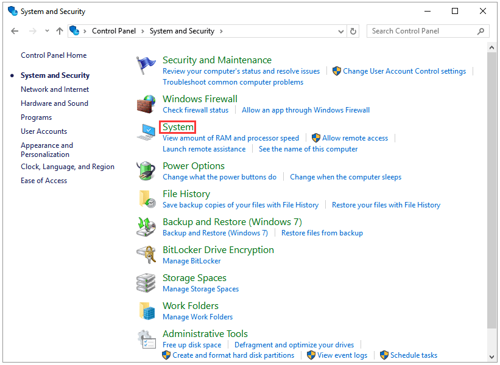
Task: Open the System heading link
Action: 178,127
